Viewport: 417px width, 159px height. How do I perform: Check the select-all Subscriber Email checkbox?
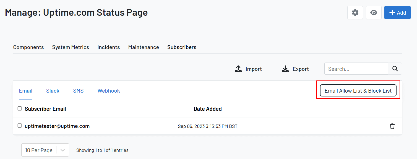click(20, 109)
